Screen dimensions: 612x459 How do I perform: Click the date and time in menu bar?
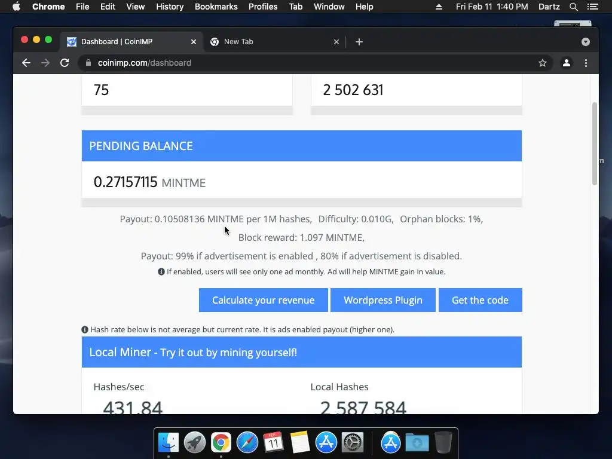(492, 7)
